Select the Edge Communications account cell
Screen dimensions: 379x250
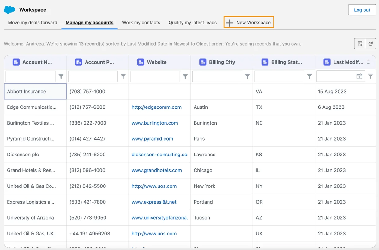point(35,107)
